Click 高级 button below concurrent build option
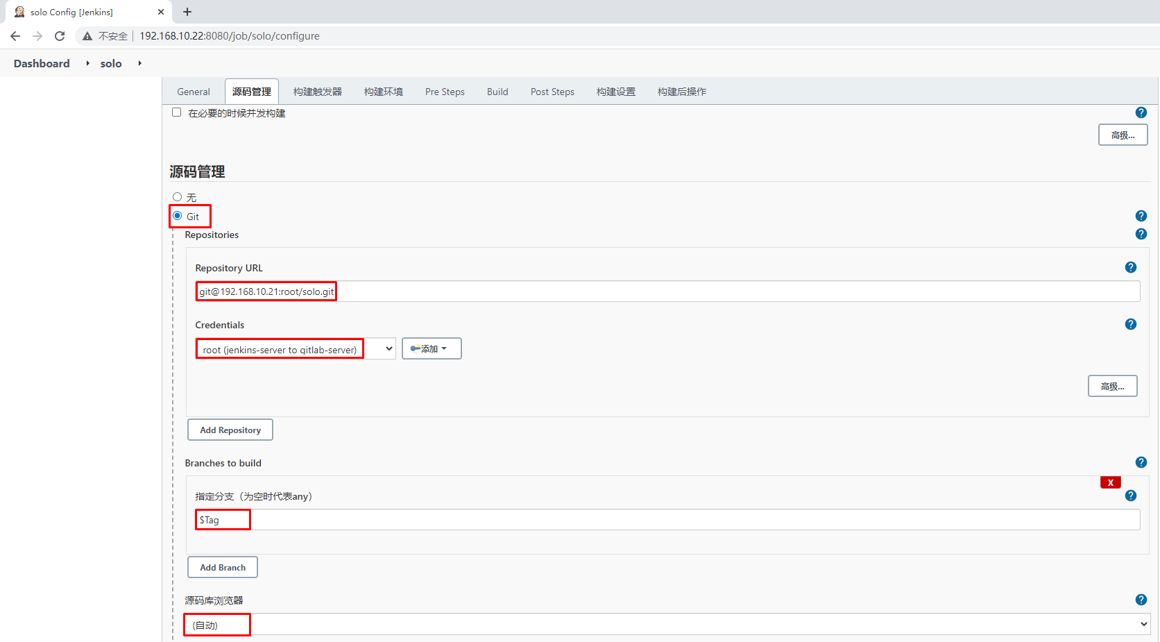This screenshot has width=1160, height=642. pos(1123,135)
